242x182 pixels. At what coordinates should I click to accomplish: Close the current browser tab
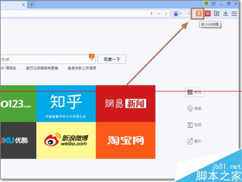pyautogui.click(x=24, y=5)
